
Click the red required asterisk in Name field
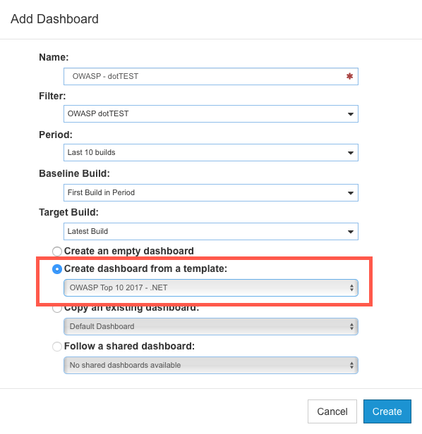pyautogui.click(x=349, y=76)
